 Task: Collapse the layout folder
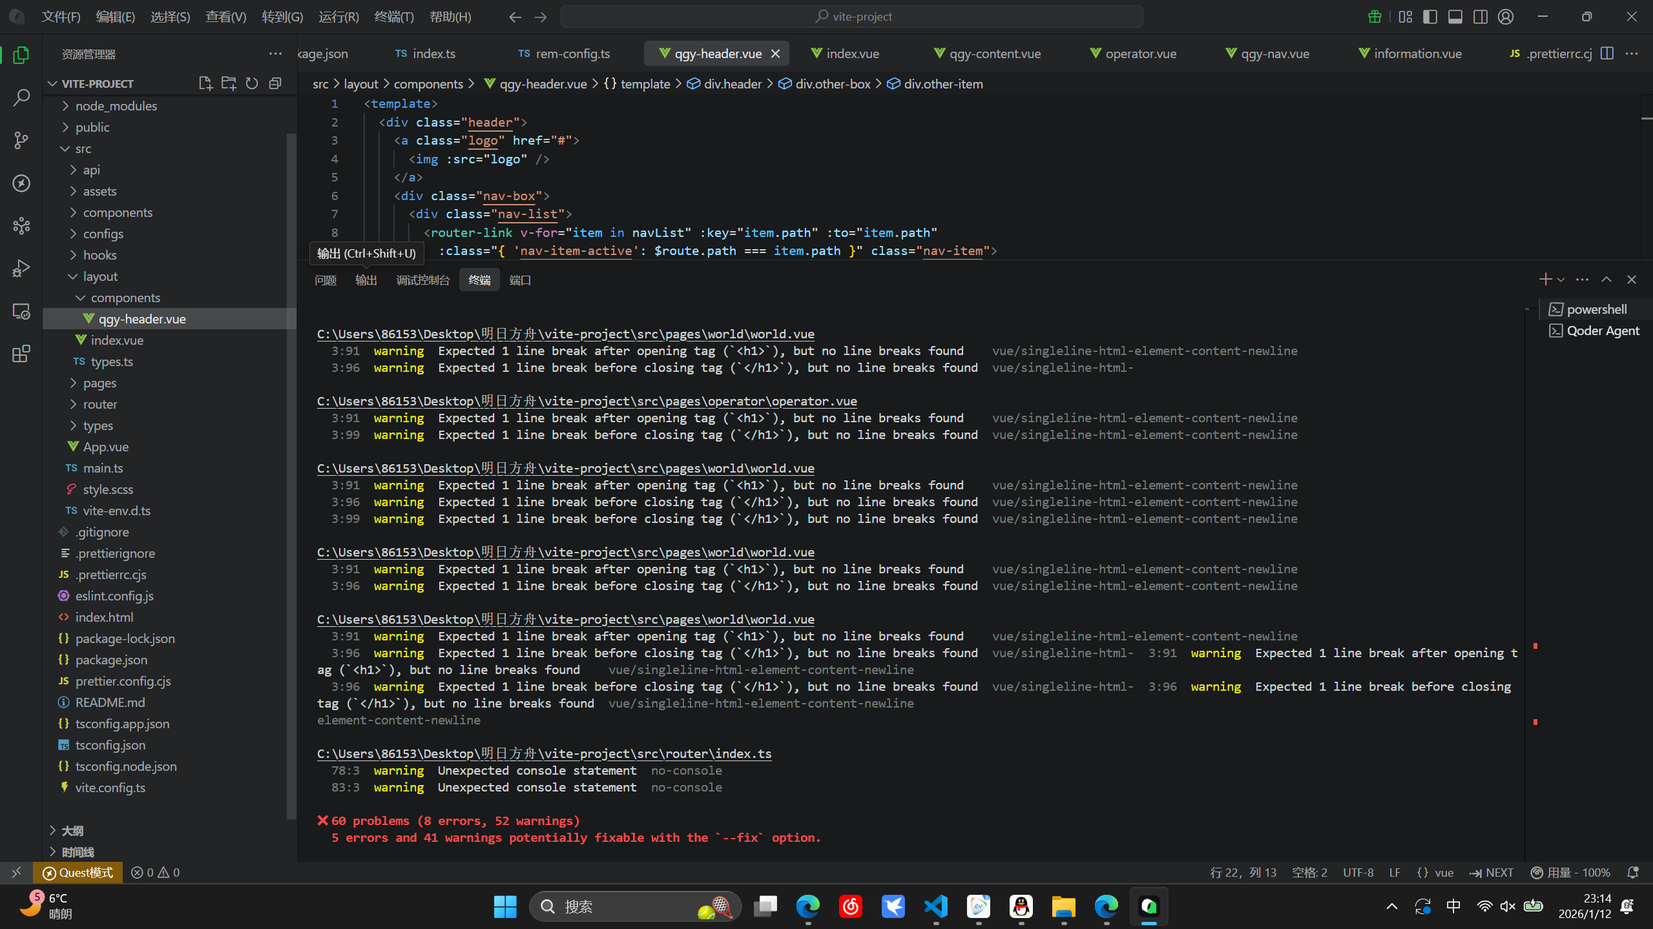(x=100, y=276)
